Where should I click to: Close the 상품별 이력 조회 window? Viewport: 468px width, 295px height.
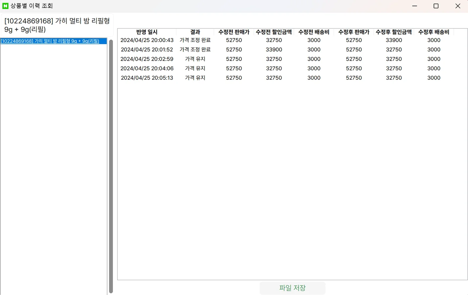[x=458, y=6]
